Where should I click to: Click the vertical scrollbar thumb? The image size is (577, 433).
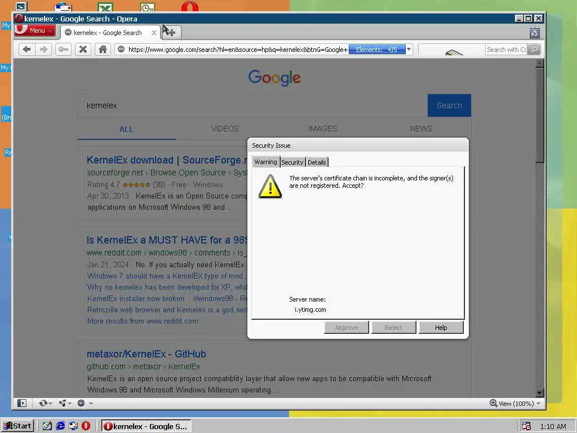(539, 115)
